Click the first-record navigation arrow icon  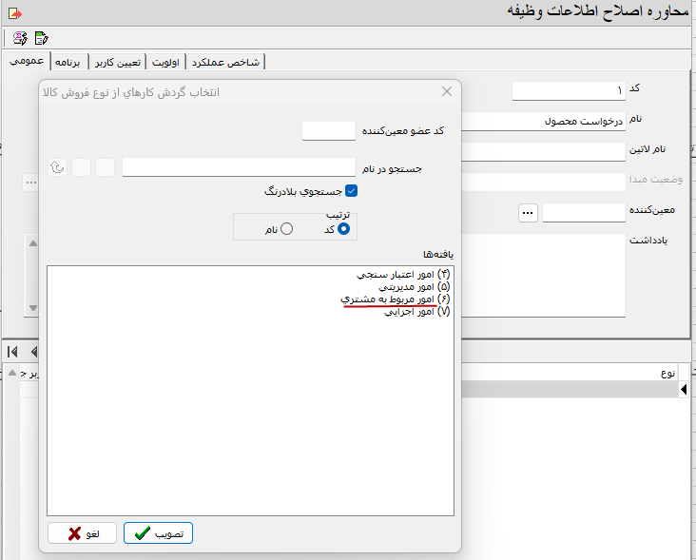(x=13, y=352)
